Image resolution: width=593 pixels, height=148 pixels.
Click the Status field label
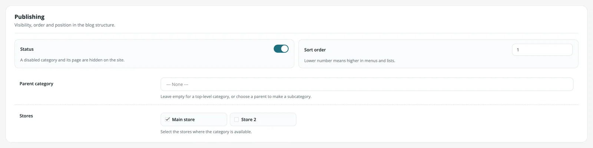(27, 49)
